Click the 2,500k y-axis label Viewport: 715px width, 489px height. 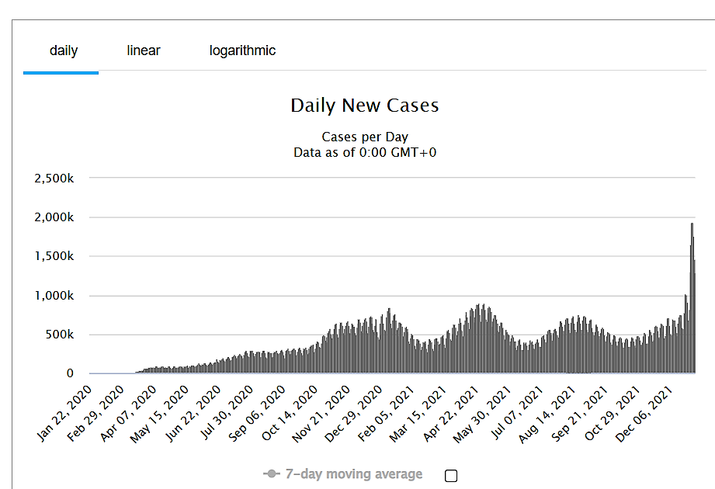point(54,179)
